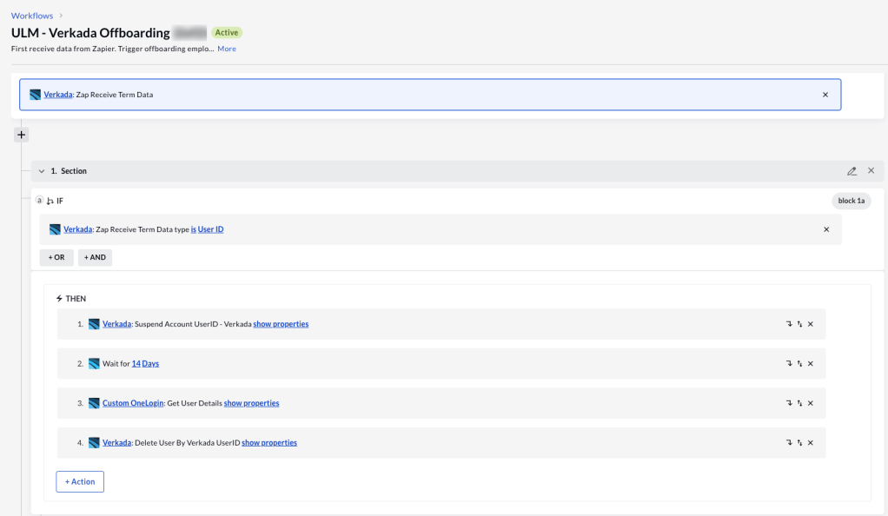Click the block 1a label badge
888x516 pixels.
tap(851, 201)
